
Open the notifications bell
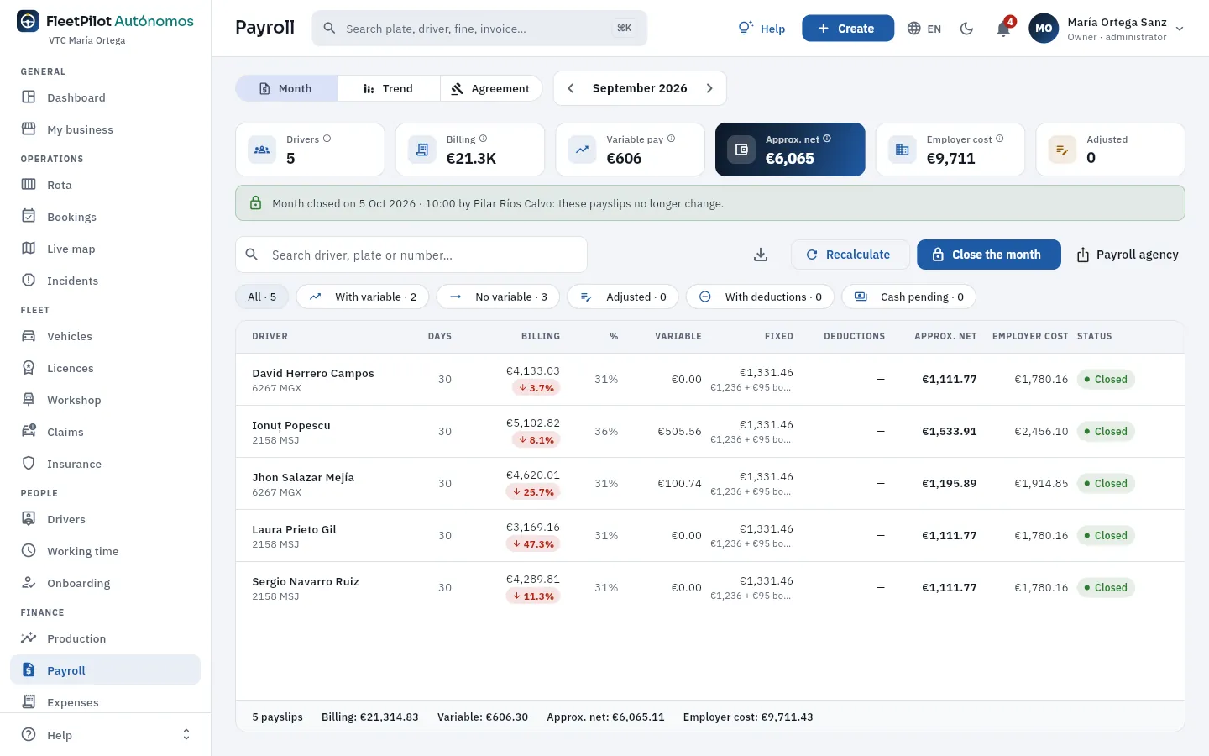click(x=1003, y=29)
